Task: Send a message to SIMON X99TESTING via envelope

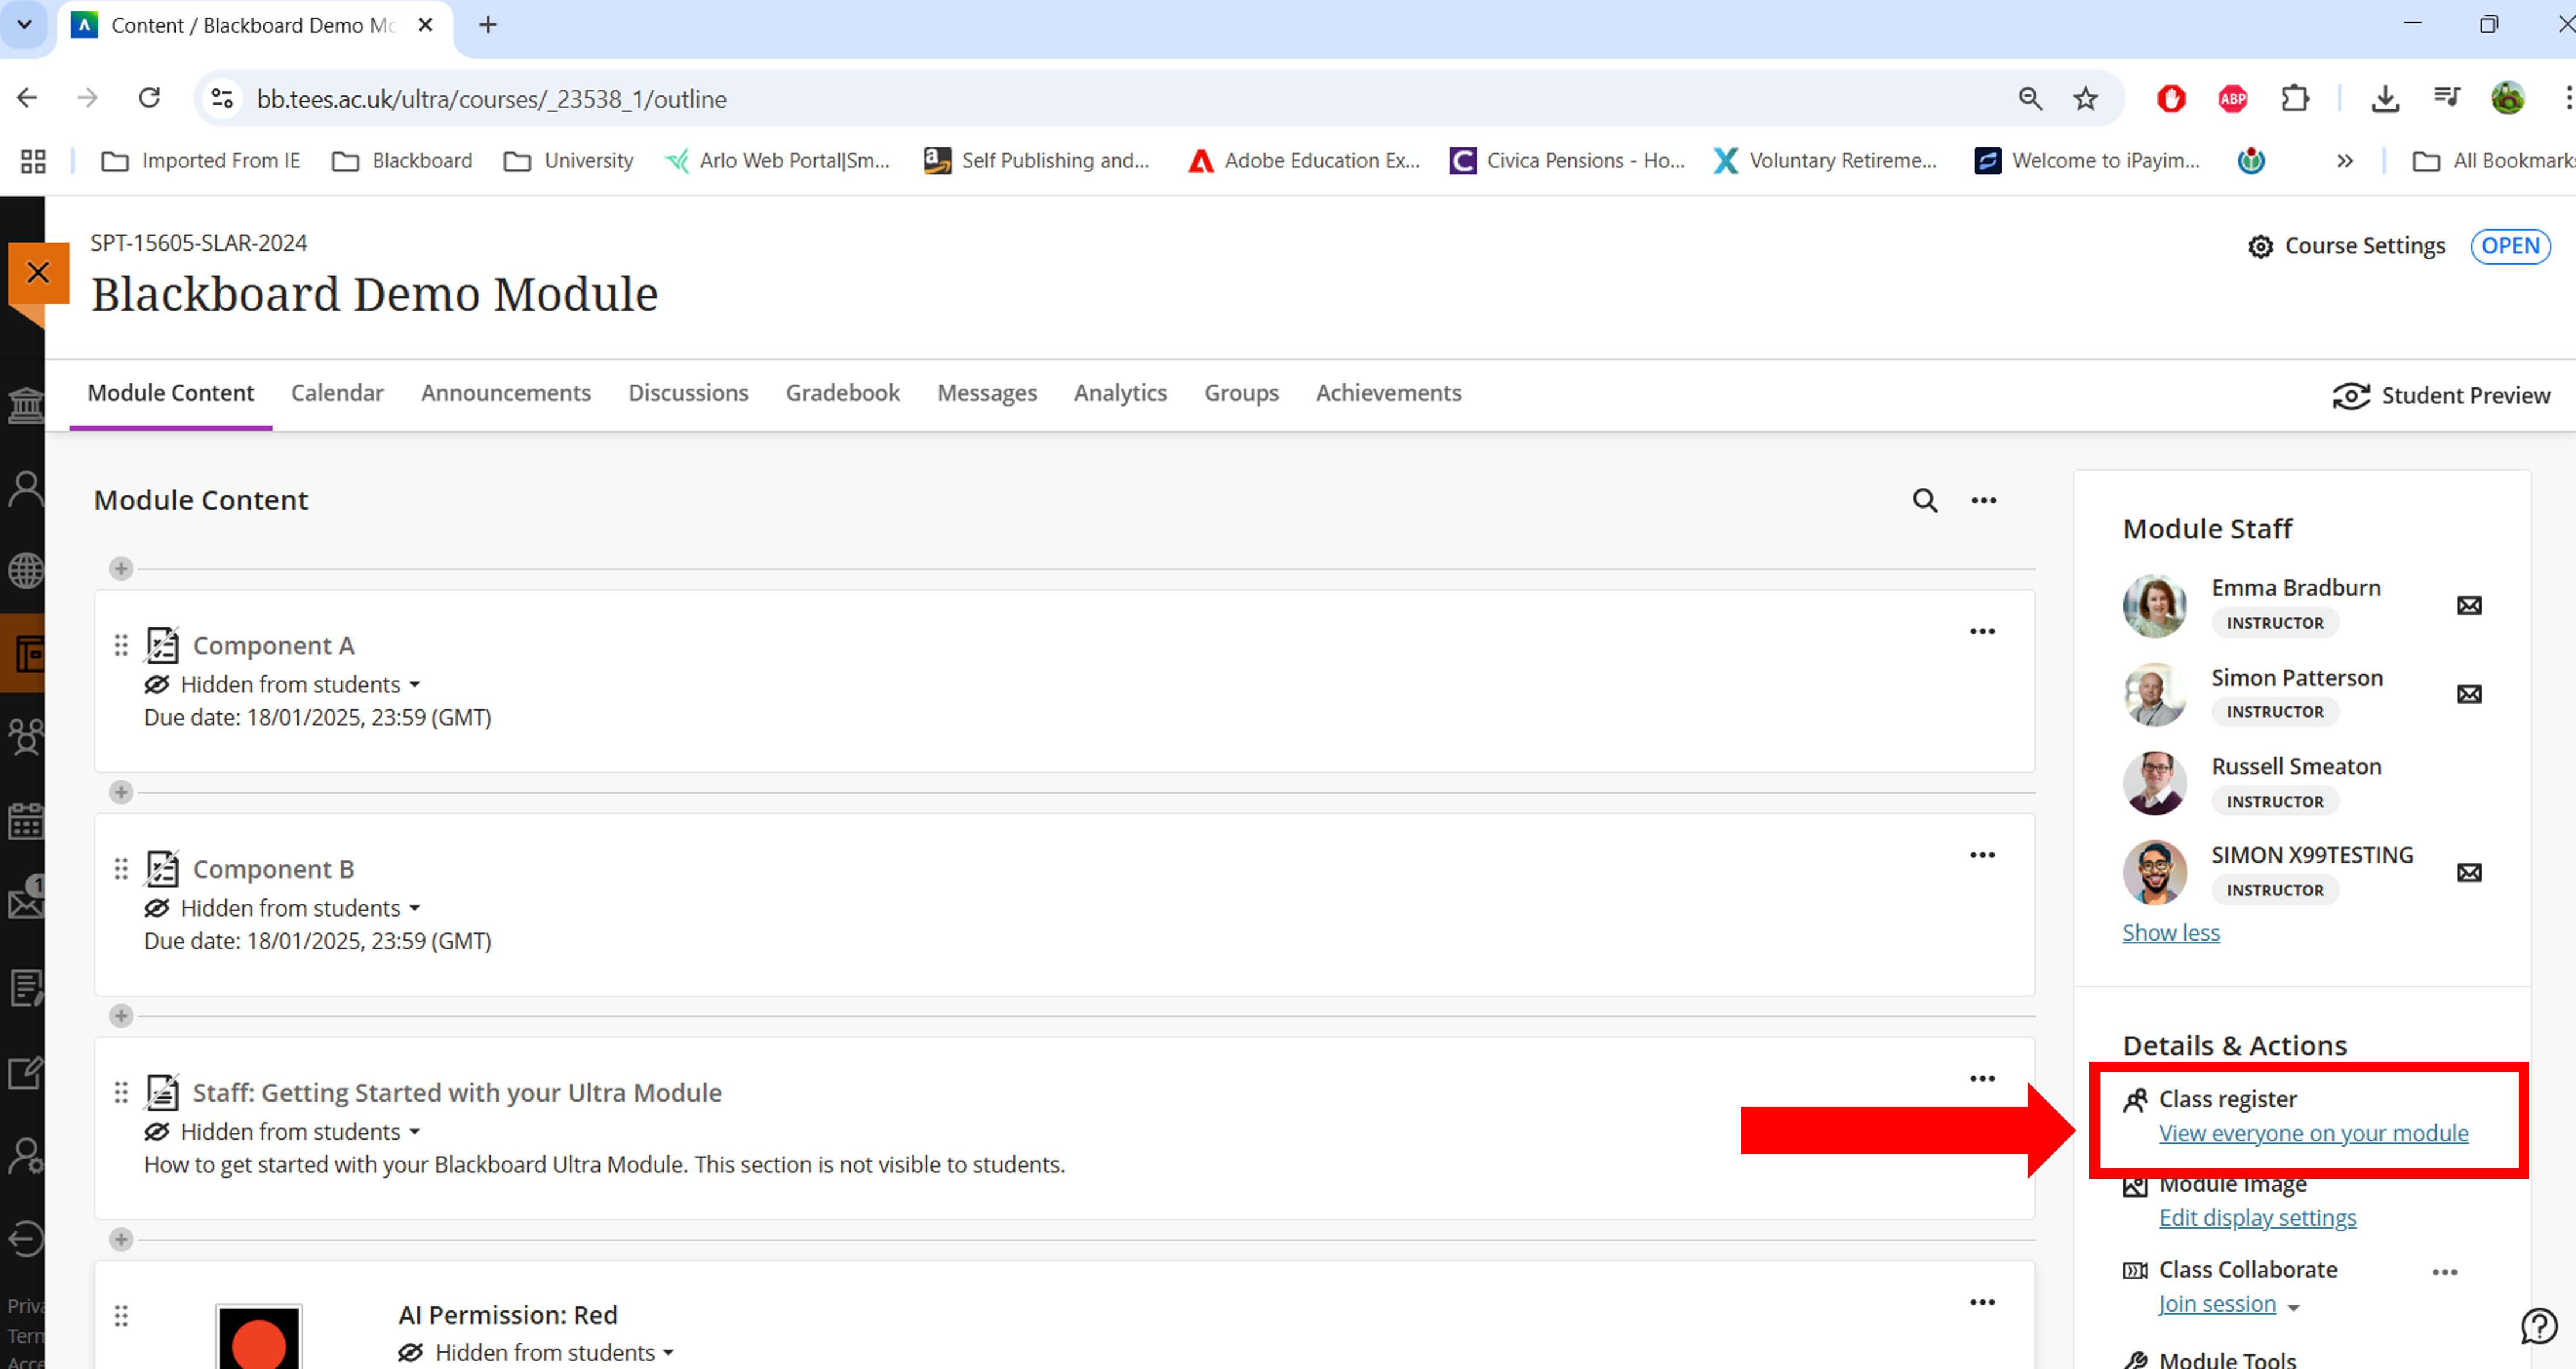Action: pyautogui.click(x=2469, y=872)
